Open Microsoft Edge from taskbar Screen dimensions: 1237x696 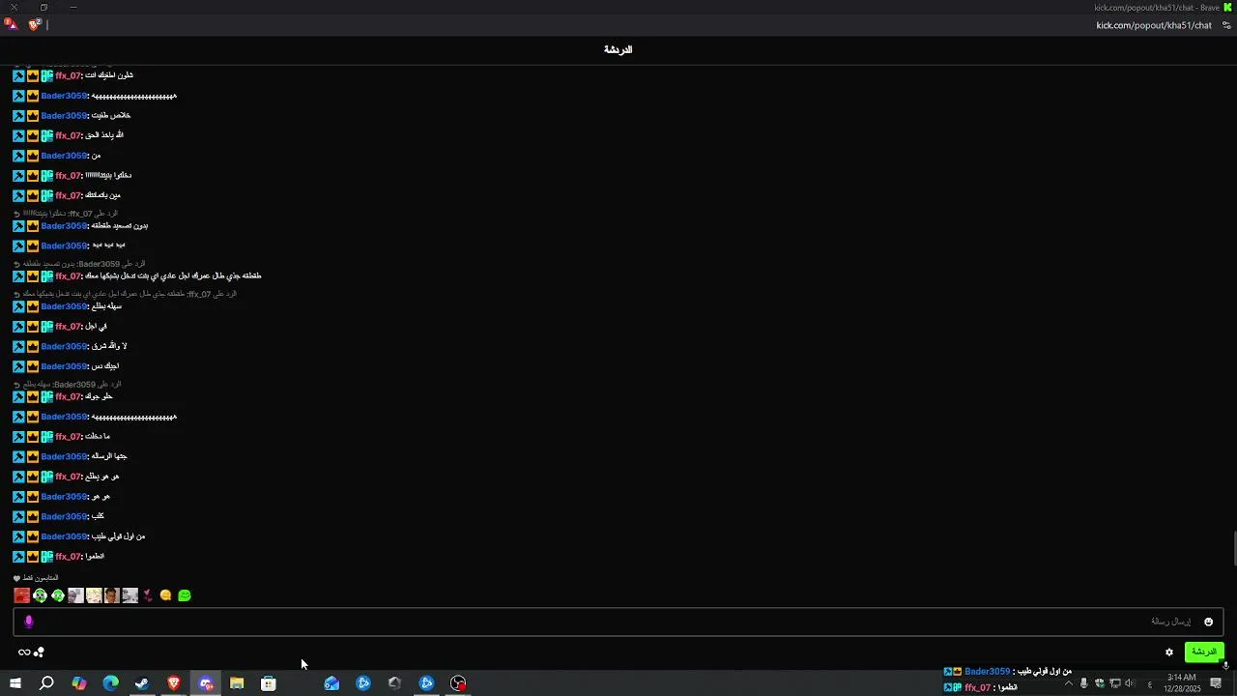coord(110,683)
